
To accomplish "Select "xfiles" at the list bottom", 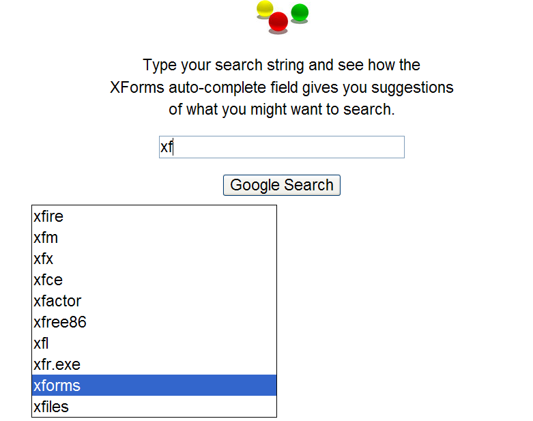I will point(51,407).
